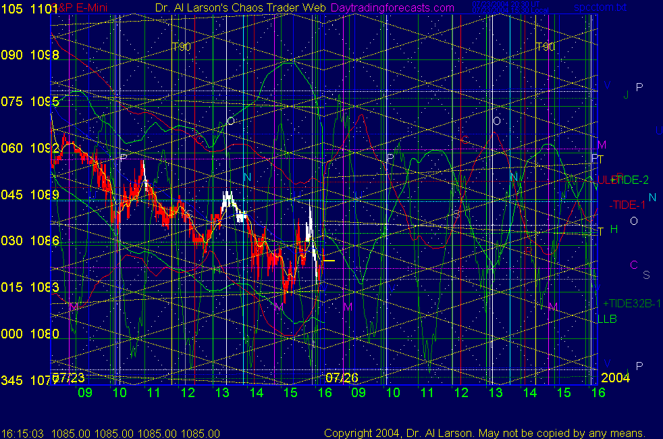Screen dimensions: 663x439
Task: Select the spcctom.txt file name label
Action: click(x=600, y=7)
